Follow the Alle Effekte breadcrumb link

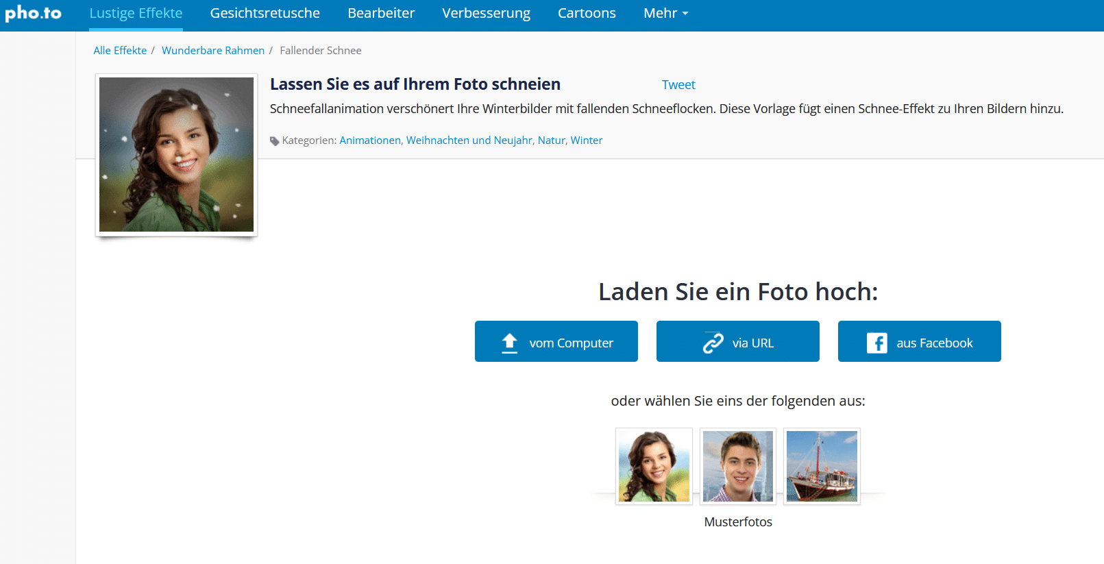point(120,51)
